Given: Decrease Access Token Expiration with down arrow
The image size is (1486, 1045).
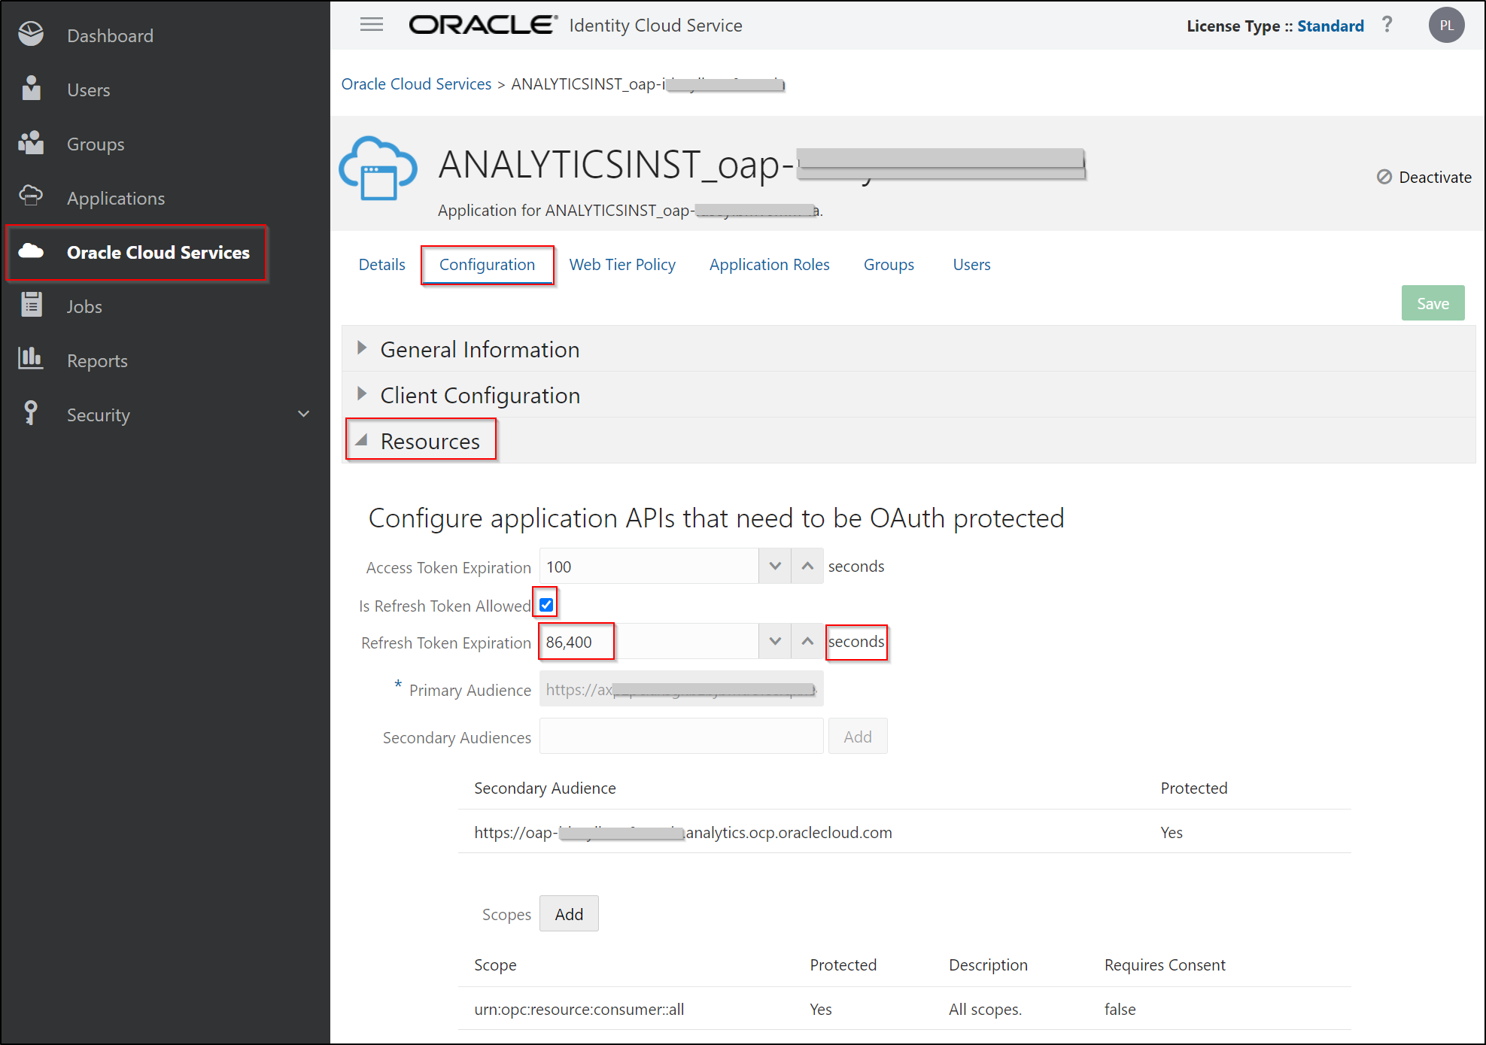Looking at the screenshot, I should (775, 567).
